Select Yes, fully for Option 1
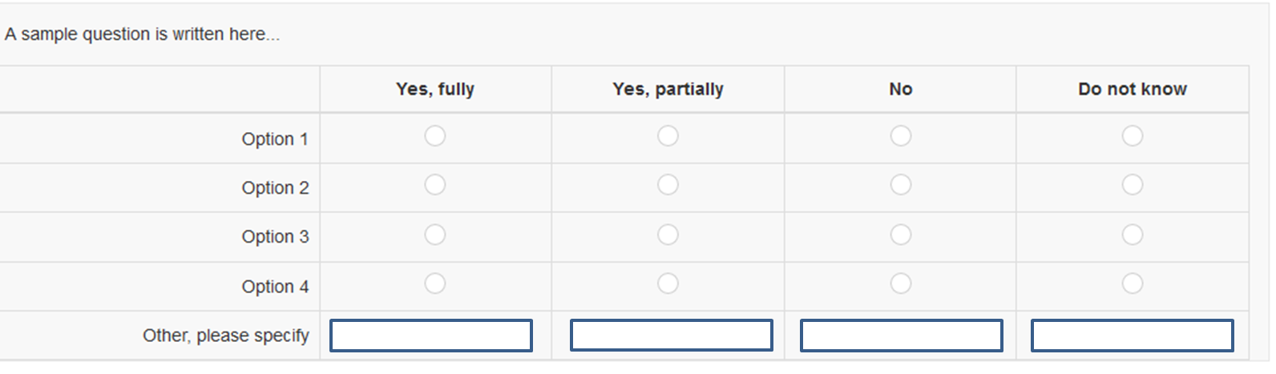Image resolution: width=1276 pixels, height=374 pixels. [x=435, y=136]
